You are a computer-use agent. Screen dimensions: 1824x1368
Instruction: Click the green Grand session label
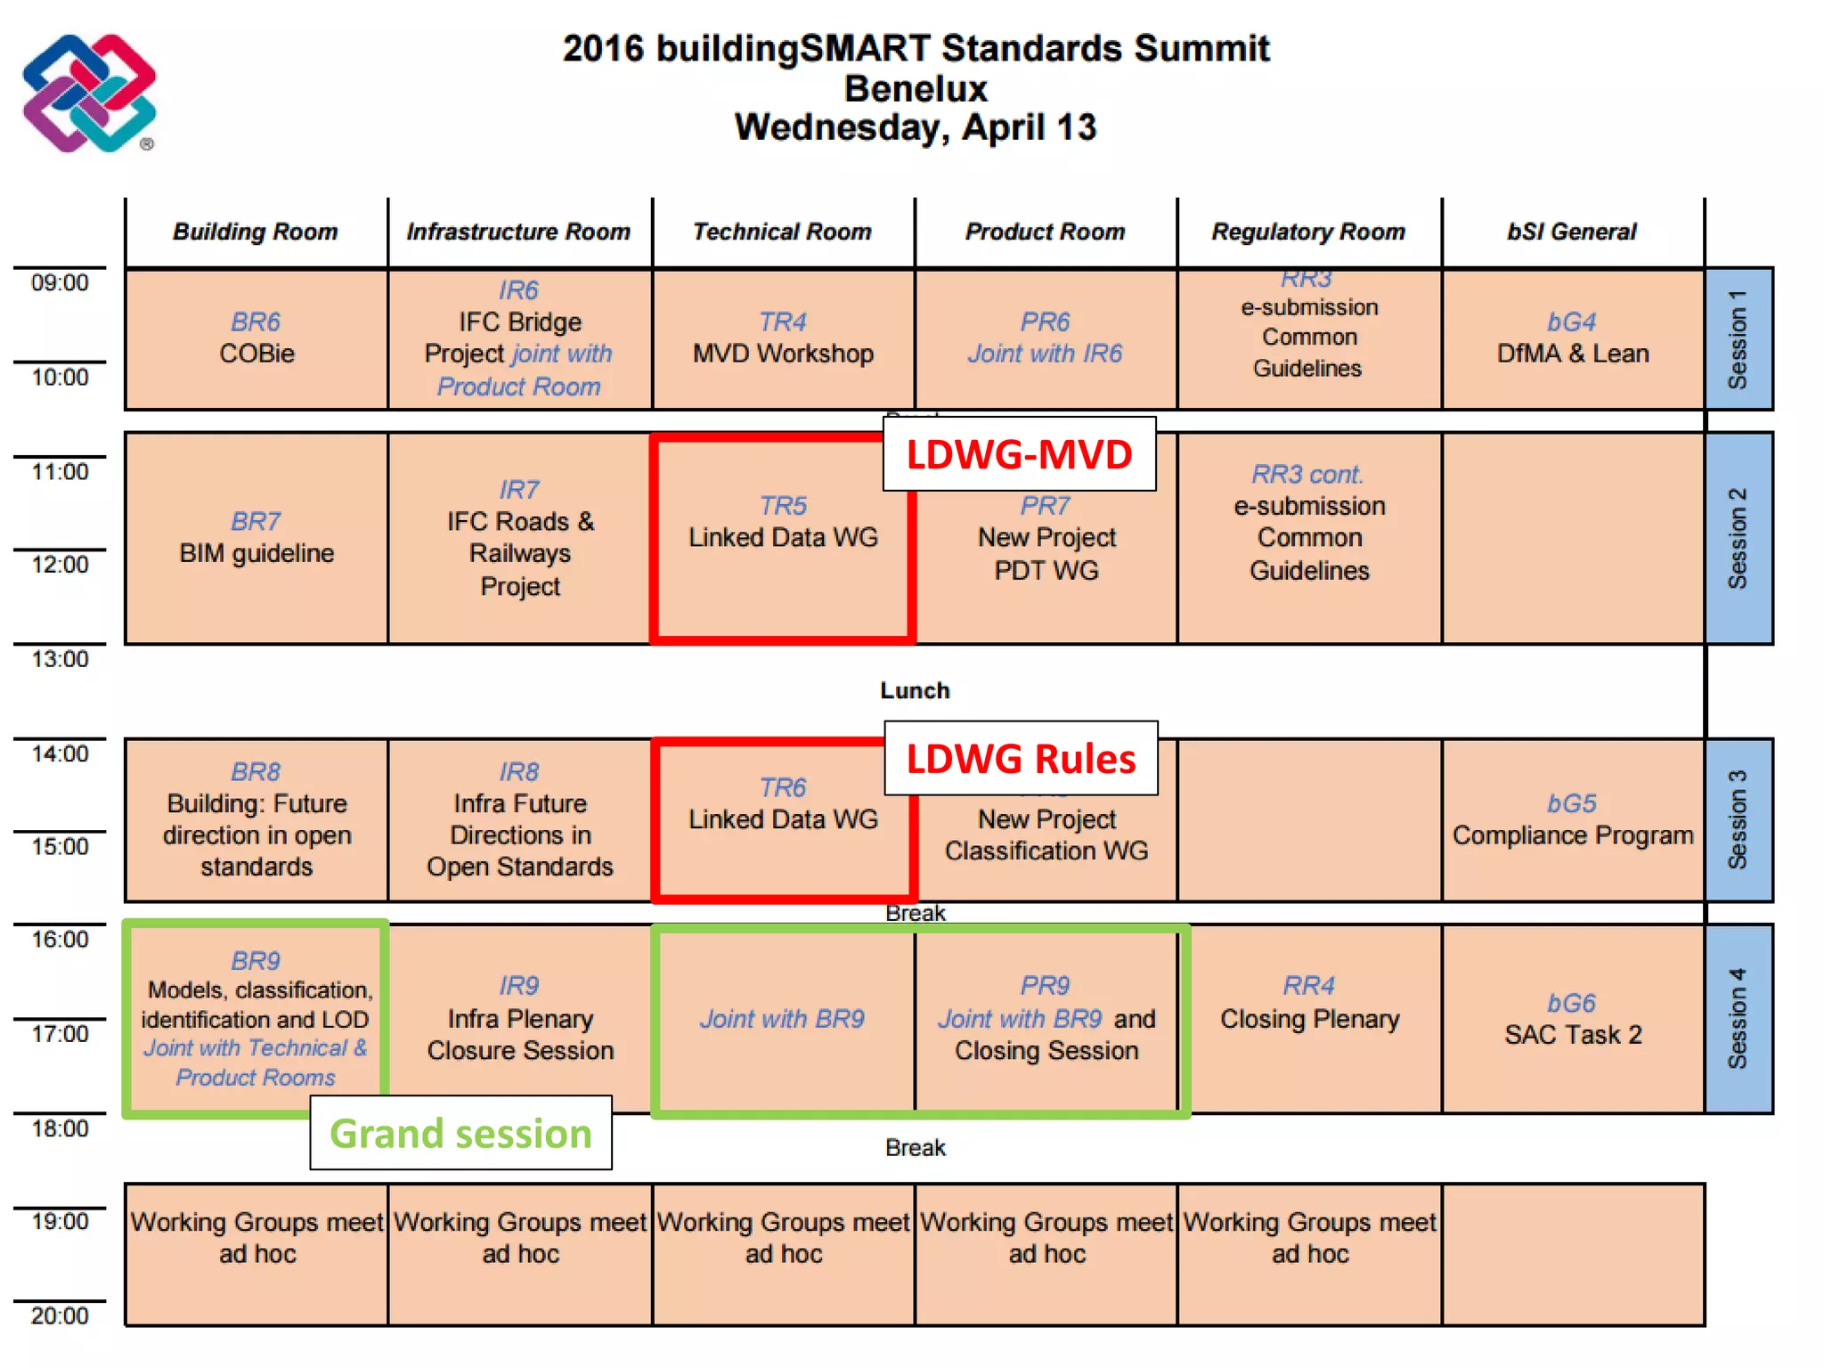coord(460,1133)
